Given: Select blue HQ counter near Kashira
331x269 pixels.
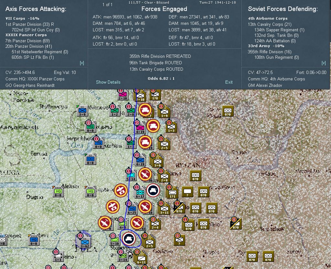Looking at the screenshot, I should [x=98, y=143].
